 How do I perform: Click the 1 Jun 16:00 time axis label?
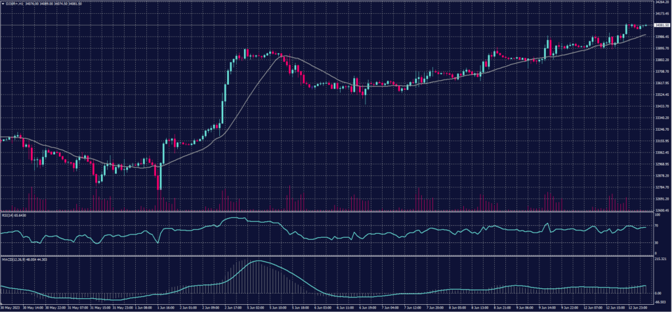(166, 306)
